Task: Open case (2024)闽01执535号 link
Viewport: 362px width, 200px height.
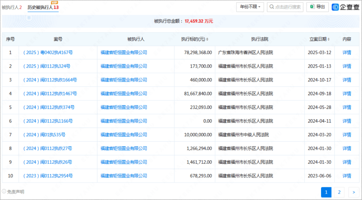Action: [x=44, y=135]
